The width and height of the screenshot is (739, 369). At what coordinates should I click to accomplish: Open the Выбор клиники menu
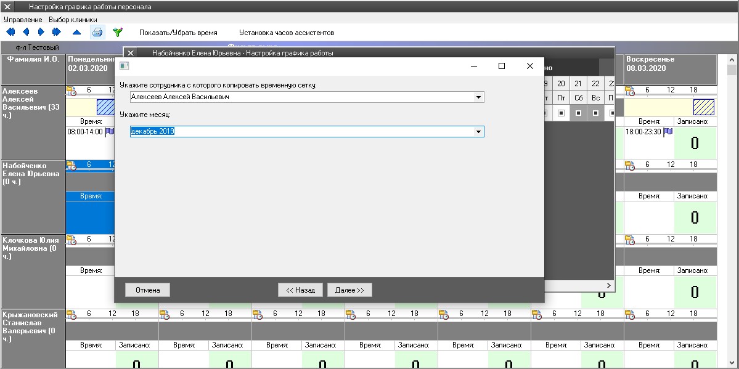click(73, 20)
